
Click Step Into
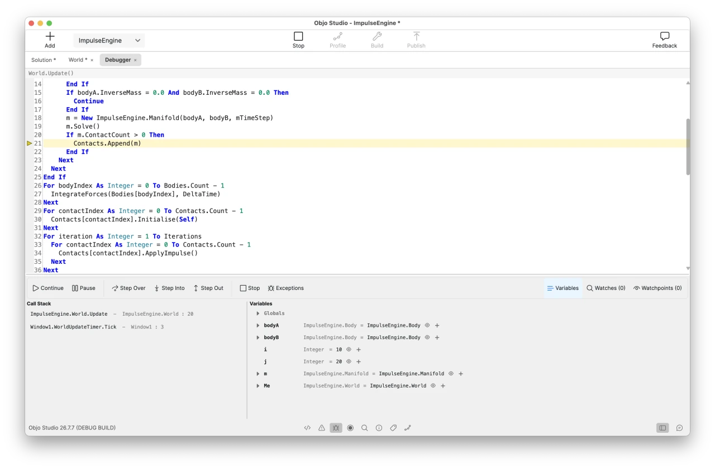[169, 288]
